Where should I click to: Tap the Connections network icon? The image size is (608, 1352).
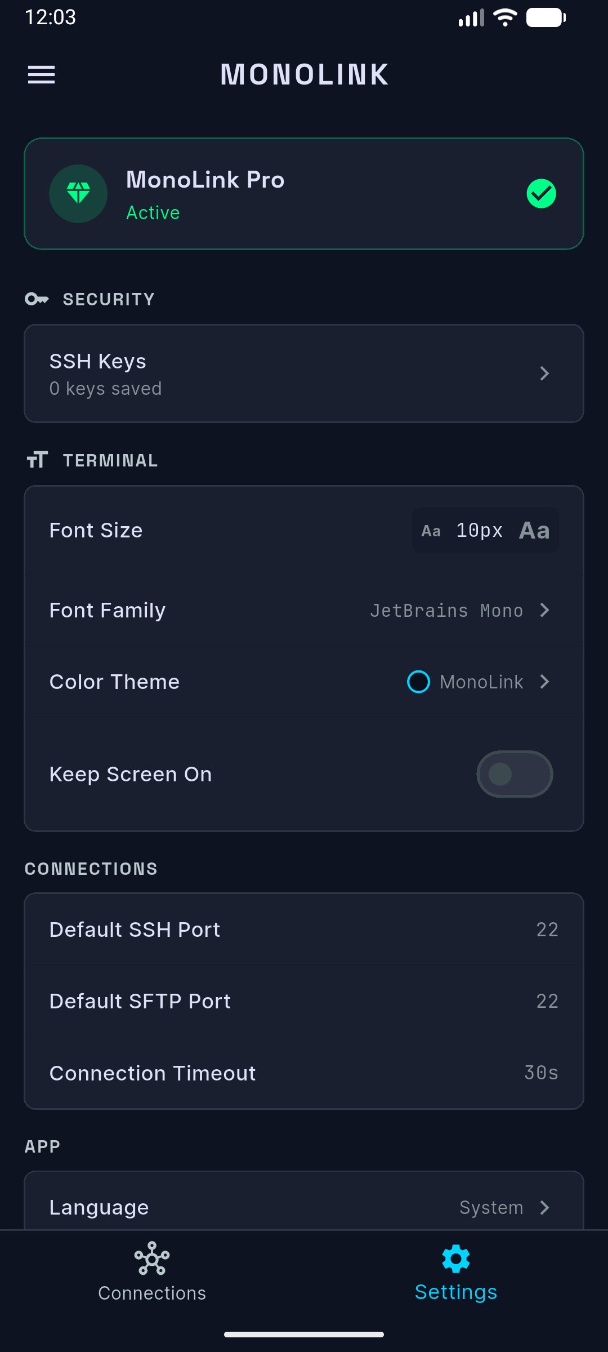click(x=151, y=1258)
